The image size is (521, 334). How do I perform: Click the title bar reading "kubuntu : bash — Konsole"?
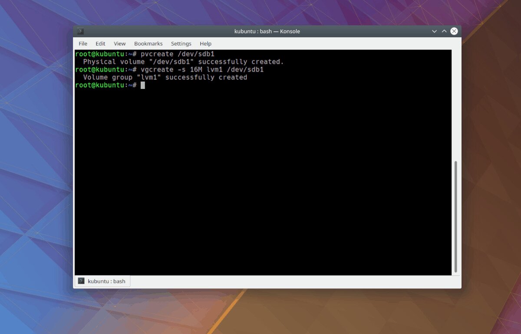tap(267, 31)
